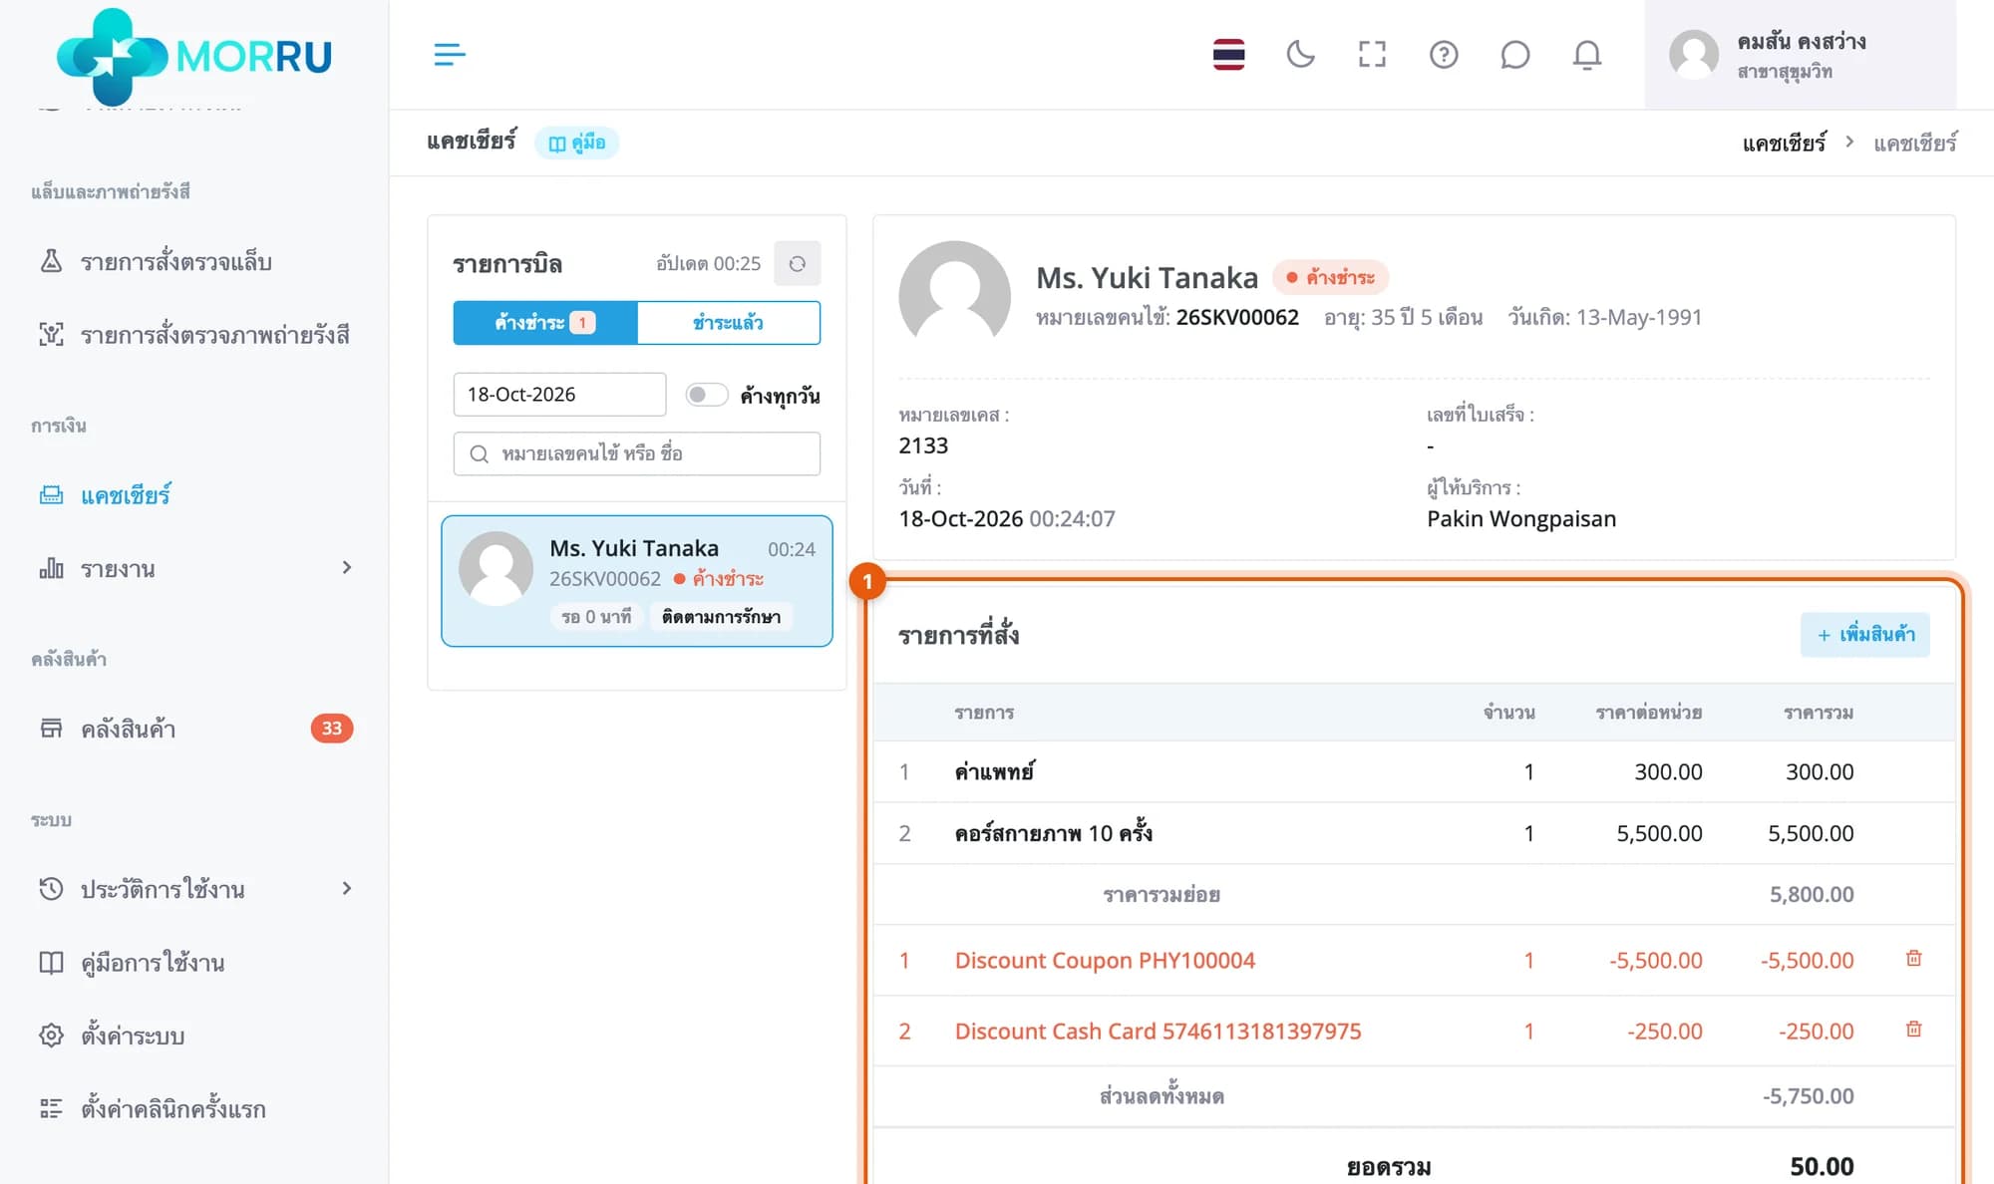The width and height of the screenshot is (1994, 1184).
Task: Open user profile คมสัน คงสว่าง
Action: [1800, 55]
